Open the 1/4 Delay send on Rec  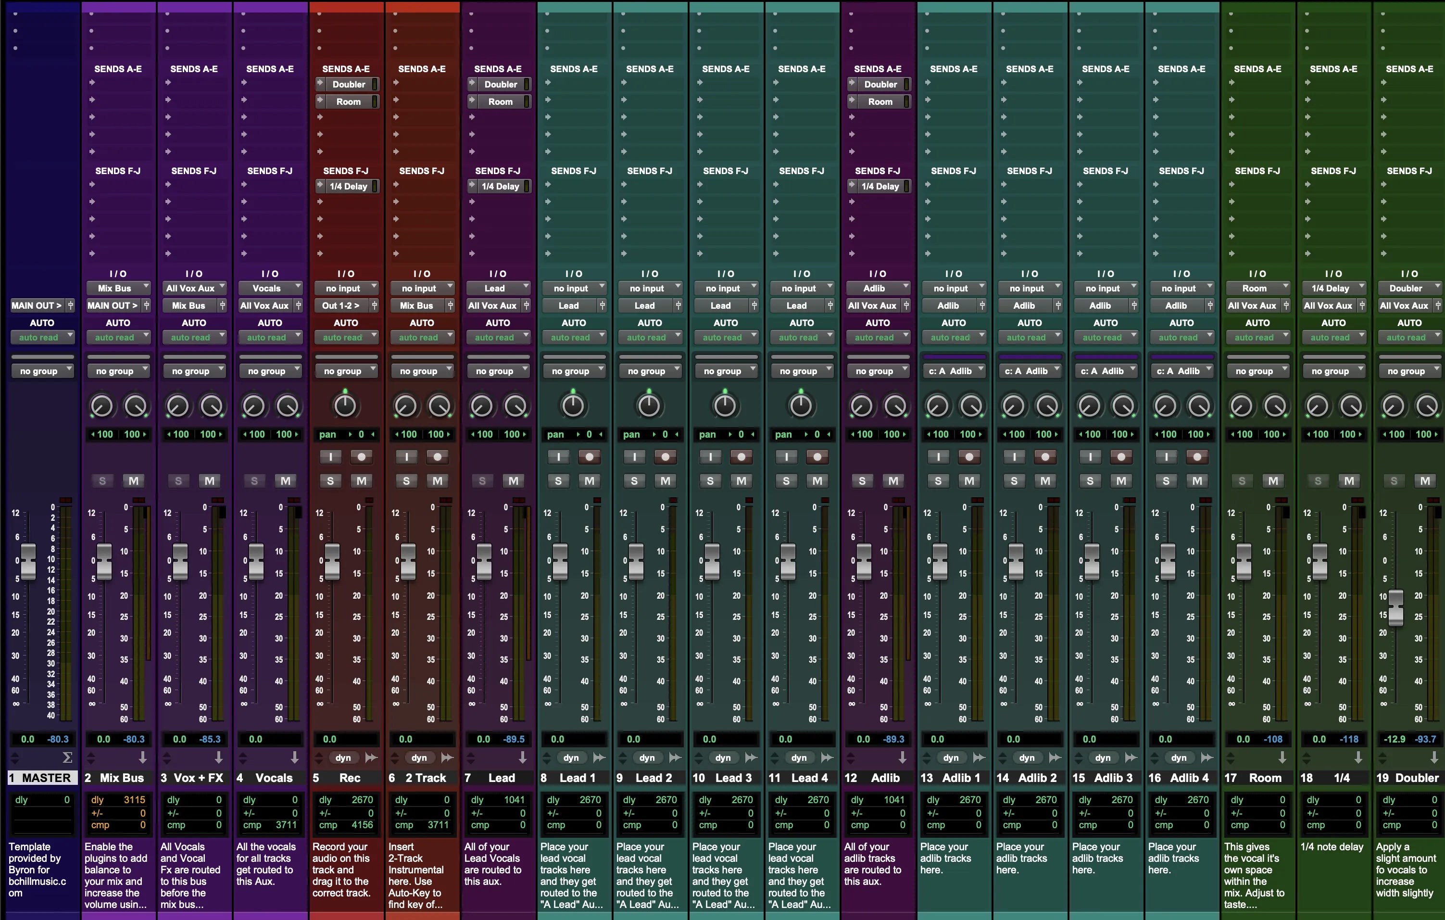(x=348, y=187)
